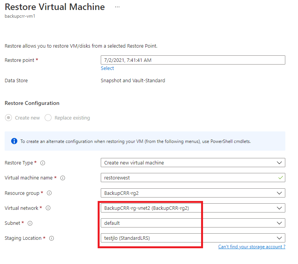Click the Virtual network info icon

click(48, 208)
